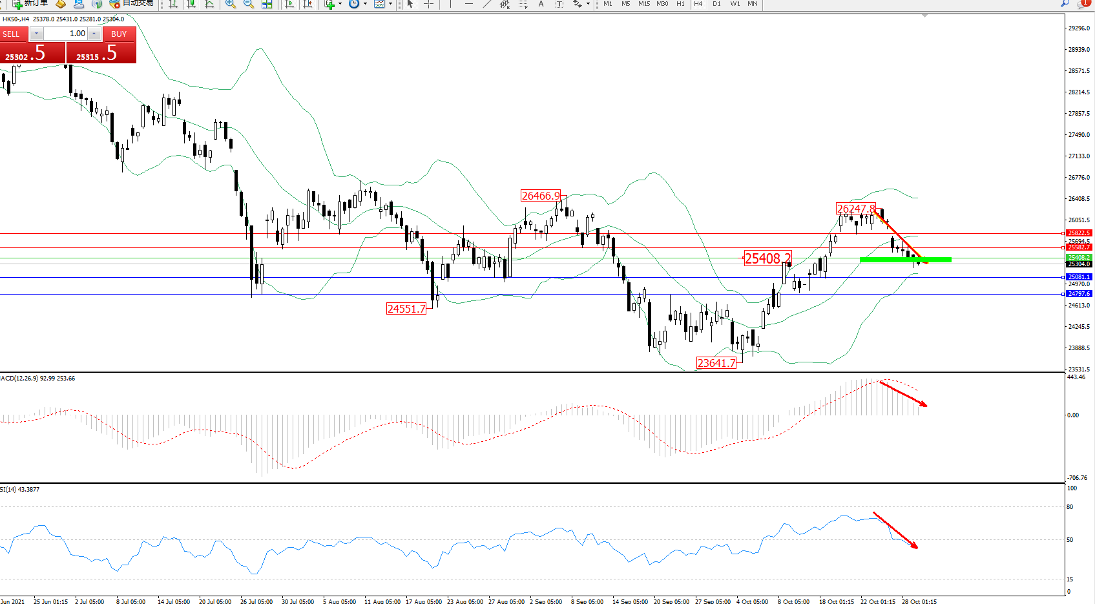This screenshot has height=604, width=1095.
Task: Switch to the D1 timeframe
Action: (x=716, y=4)
